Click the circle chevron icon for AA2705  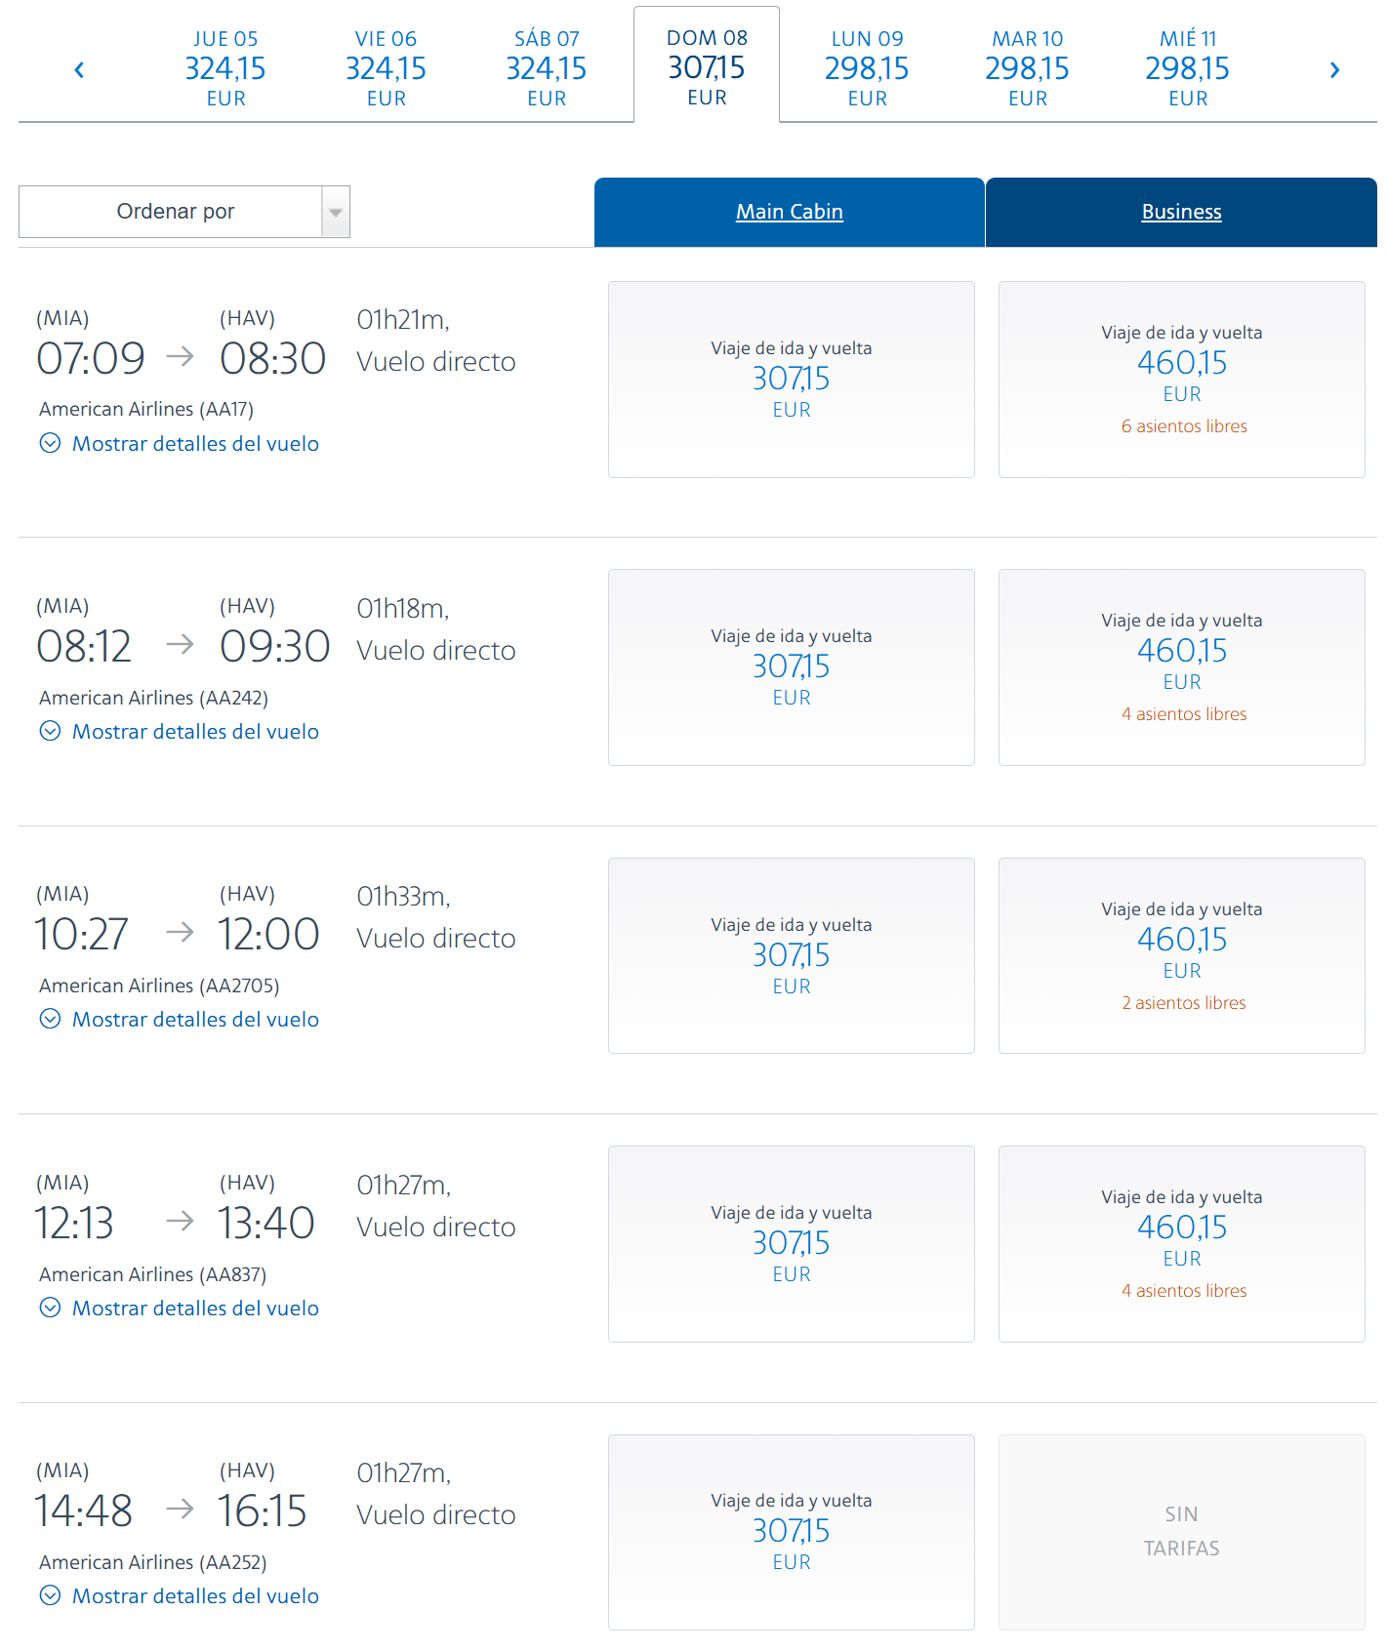pos(50,1020)
